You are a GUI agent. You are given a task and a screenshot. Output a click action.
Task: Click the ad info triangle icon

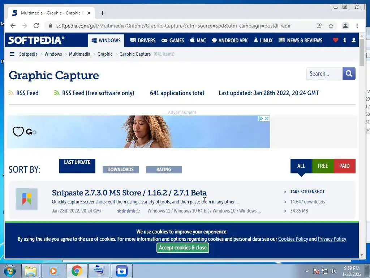[x=261, y=118]
